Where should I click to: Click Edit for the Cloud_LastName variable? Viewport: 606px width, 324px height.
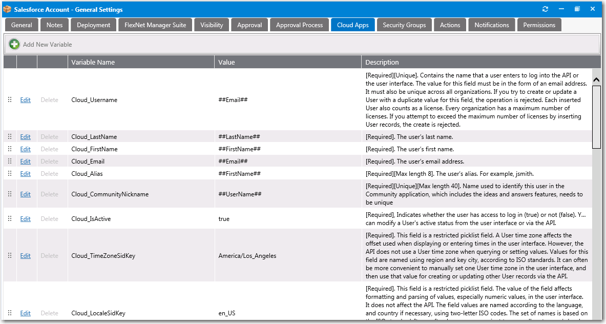pyautogui.click(x=25, y=136)
